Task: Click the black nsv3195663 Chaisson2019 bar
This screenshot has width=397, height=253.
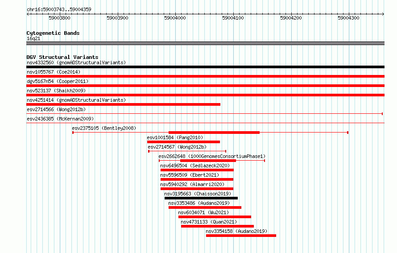Action: pos(201,198)
